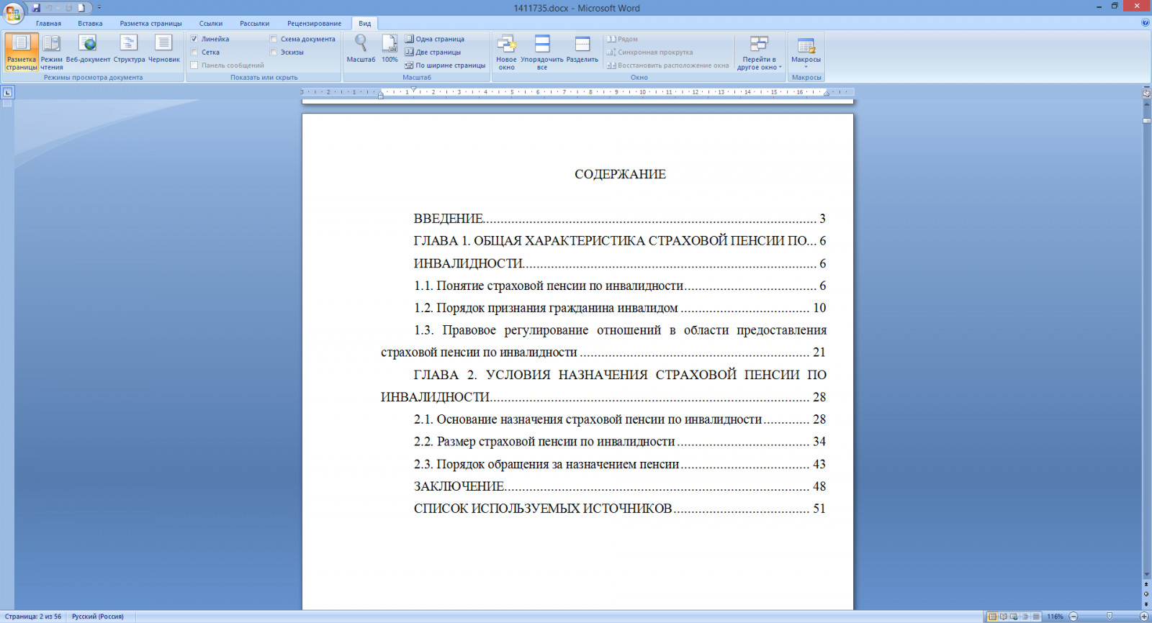Click the previous page double-arrow button
Screen dimensions: 1152x623
[1146, 585]
